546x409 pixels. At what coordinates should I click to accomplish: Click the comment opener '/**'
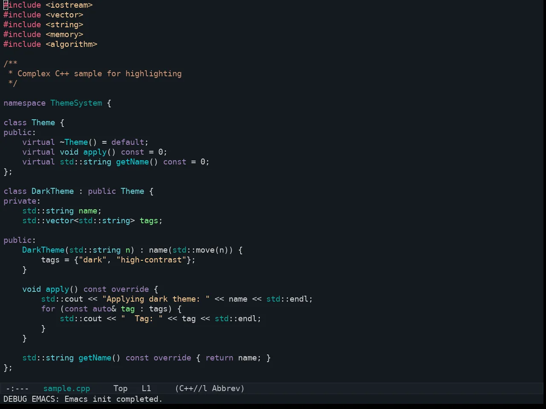click(11, 64)
